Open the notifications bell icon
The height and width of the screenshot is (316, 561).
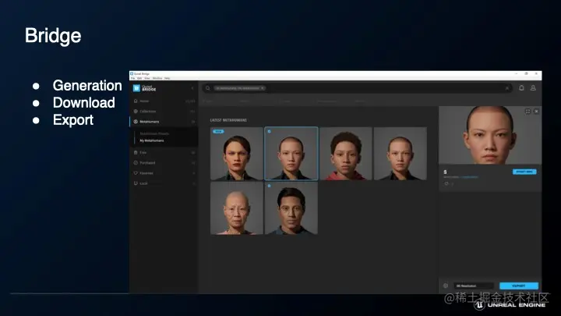[x=521, y=87]
